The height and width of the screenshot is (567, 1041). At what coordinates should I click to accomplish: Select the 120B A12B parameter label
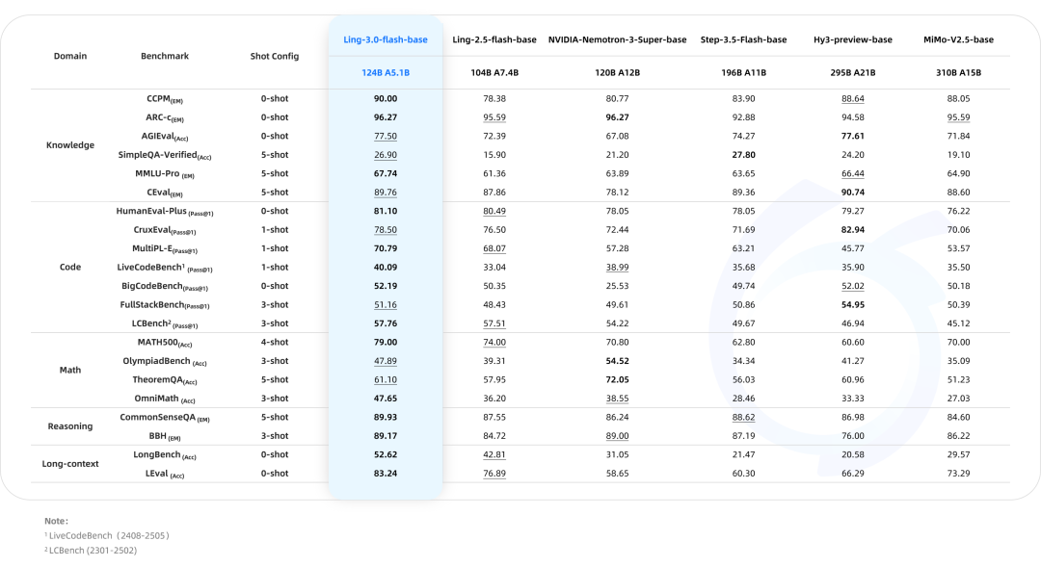tap(617, 73)
